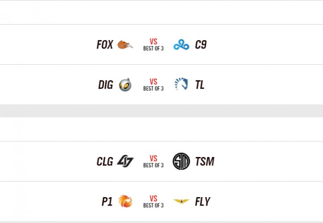Viewport: 323px width, 223px height.
Task: Click the FlyQuest winged logo
Action: pos(181,202)
